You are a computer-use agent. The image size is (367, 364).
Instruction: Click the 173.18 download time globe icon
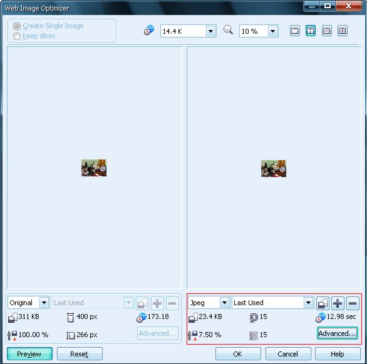coord(142,318)
